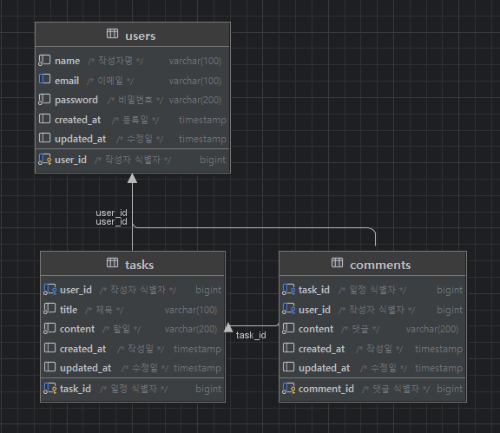Click varchar(100) type of email column
Image resolution: width=500 pixels, height=433 pixels.
pos(195,81)
